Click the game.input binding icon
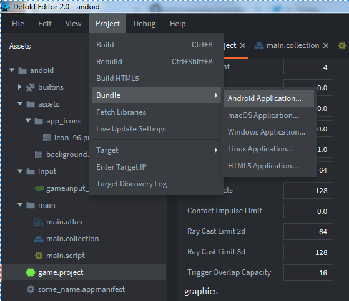Image resolution: width=349 pixels, height=301 pixels. (x=39, y=188)
